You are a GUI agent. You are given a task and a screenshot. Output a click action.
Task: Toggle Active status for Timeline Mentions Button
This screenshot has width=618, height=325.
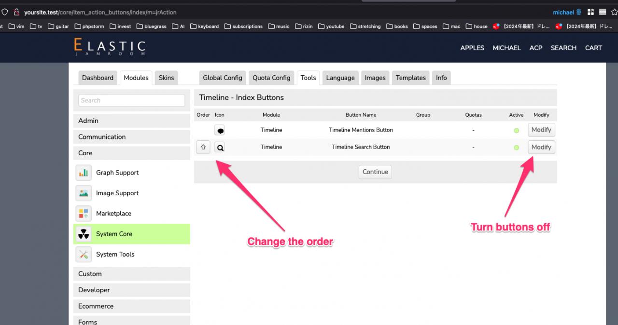(516, 130)
